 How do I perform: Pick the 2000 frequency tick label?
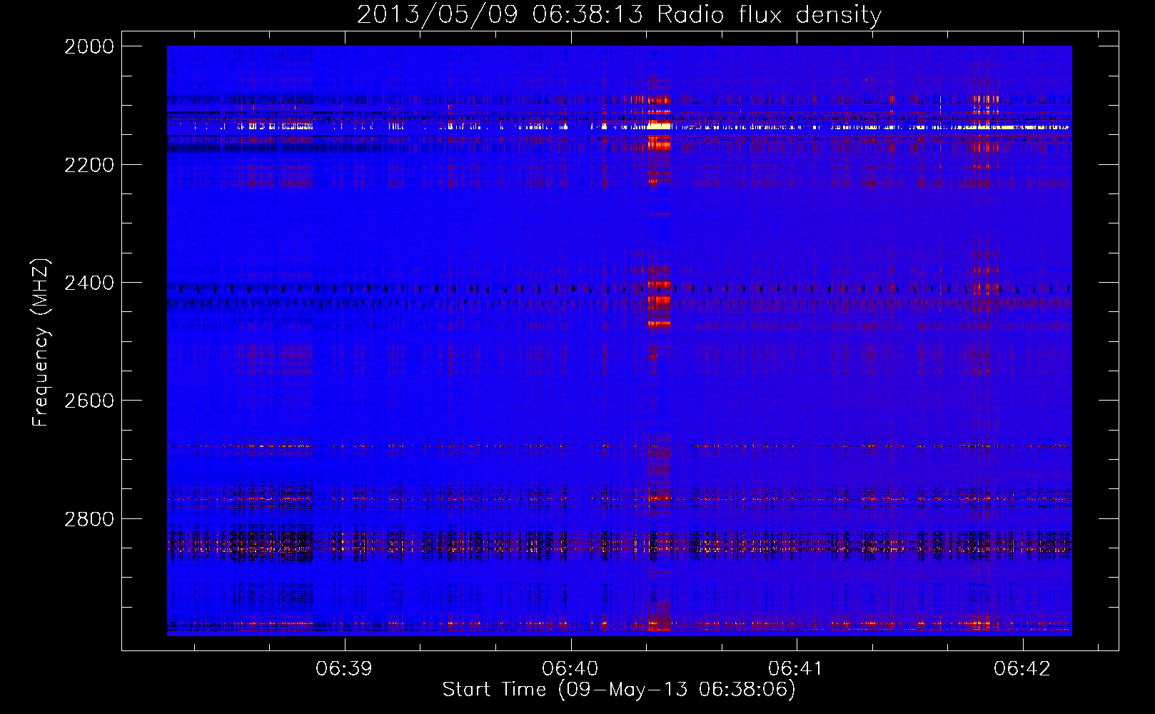[89, 46]
